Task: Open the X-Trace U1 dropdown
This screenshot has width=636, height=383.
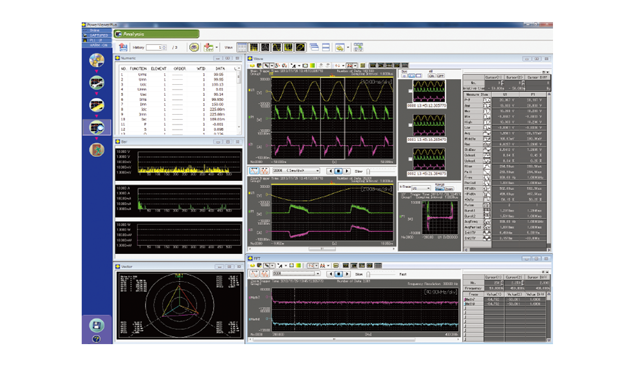Action: point(421,189)
